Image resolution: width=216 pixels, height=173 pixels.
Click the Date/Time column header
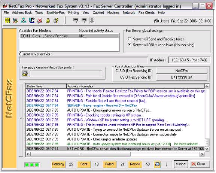coord(46,86)
